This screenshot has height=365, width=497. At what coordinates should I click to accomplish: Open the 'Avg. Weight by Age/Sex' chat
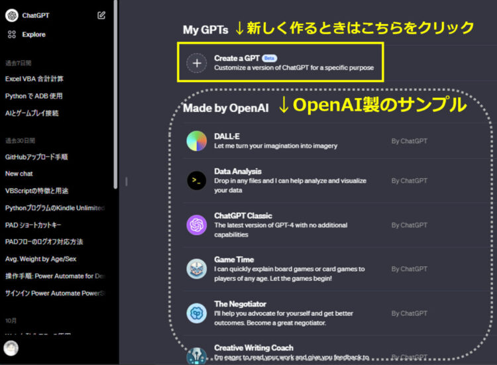[41, 259]
